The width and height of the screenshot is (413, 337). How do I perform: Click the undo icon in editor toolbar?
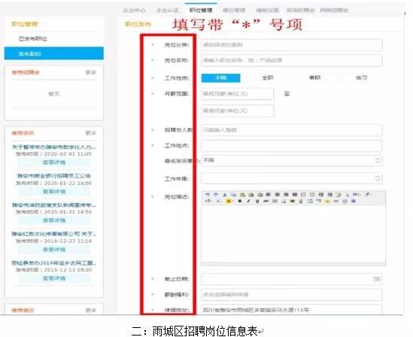click(208, 195)
